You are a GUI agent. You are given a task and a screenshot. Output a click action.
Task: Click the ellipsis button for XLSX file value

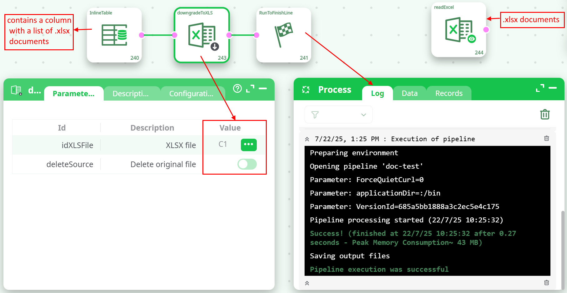(x=249, y=145)
